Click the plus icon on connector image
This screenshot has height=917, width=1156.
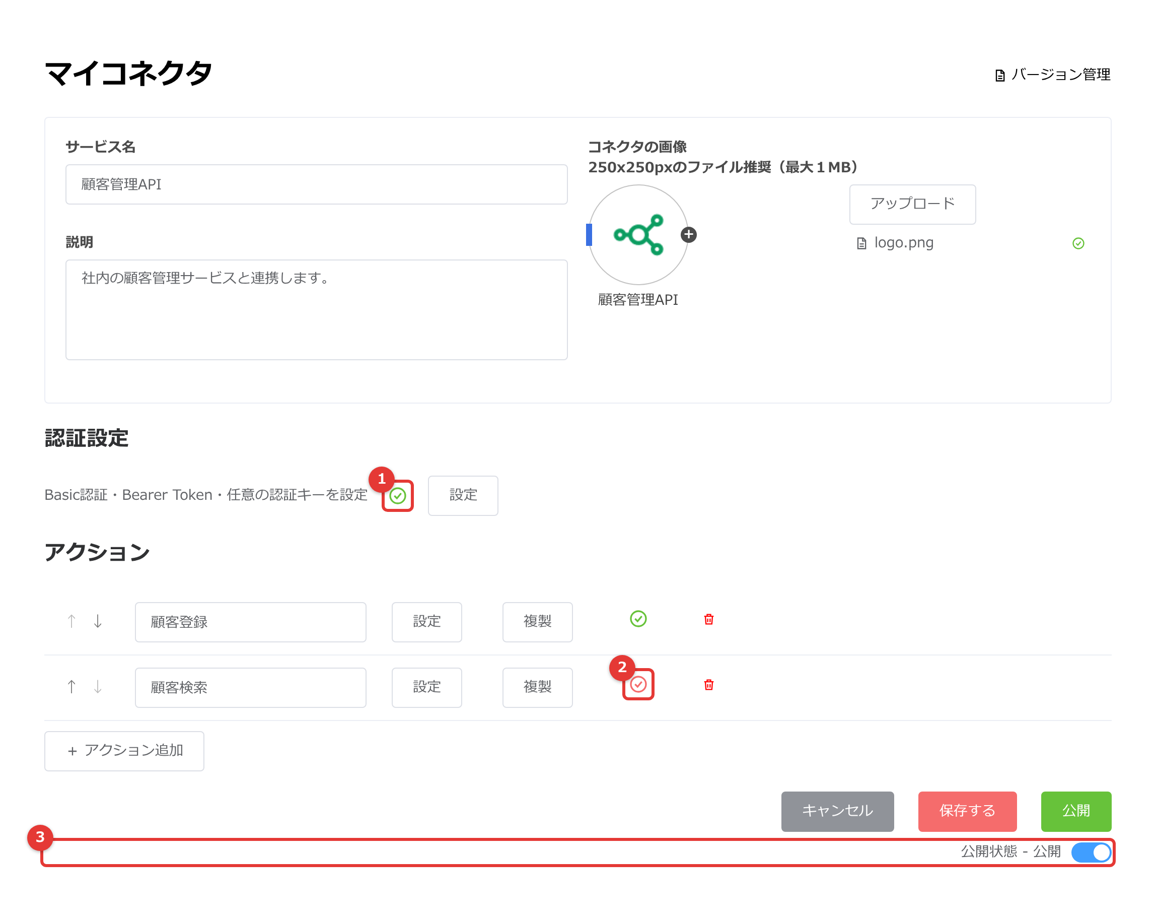coord(688,234)
